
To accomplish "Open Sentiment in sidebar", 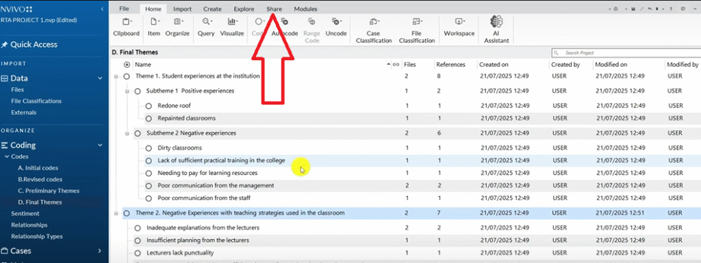I will (25, 214).
